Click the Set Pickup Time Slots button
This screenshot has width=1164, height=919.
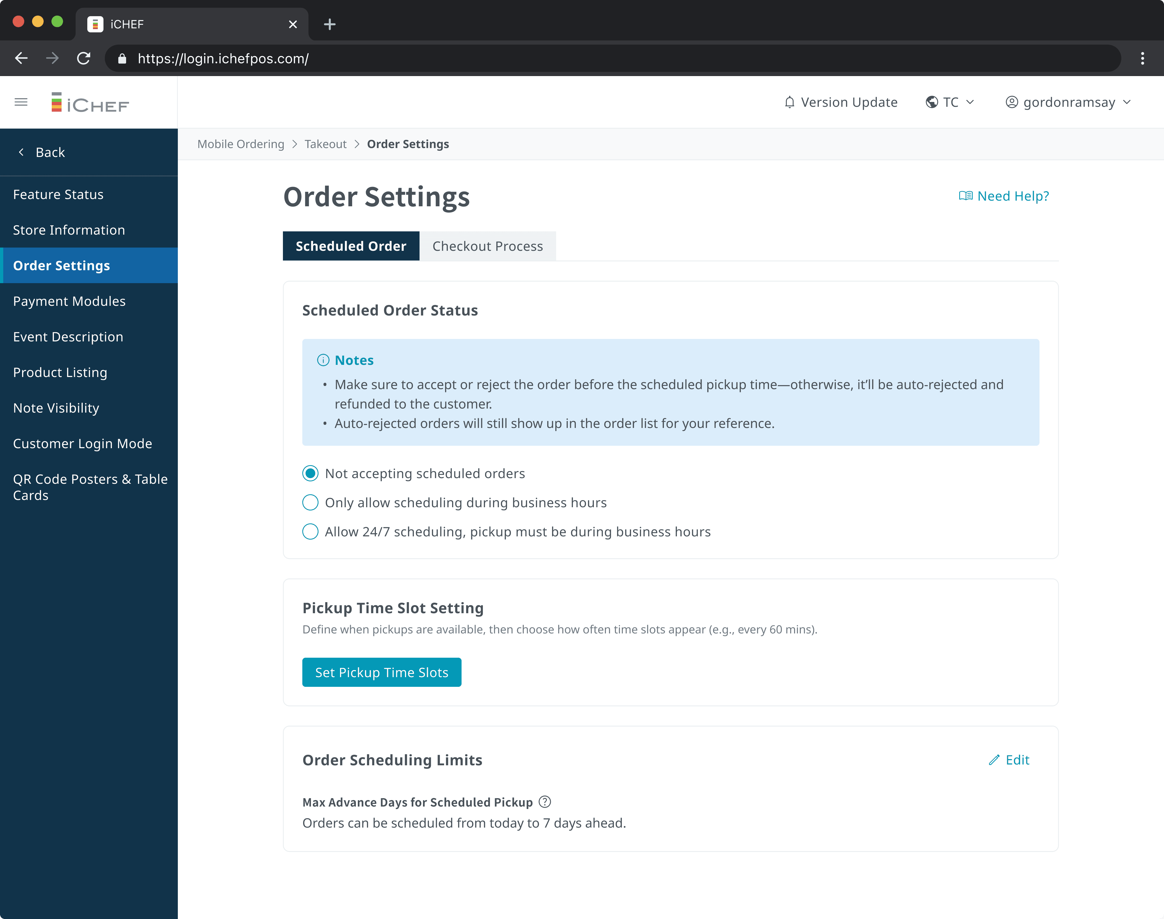coord(381,673)
